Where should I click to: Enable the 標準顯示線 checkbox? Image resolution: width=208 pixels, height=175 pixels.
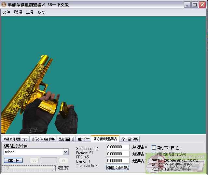(x=154, y=154)
